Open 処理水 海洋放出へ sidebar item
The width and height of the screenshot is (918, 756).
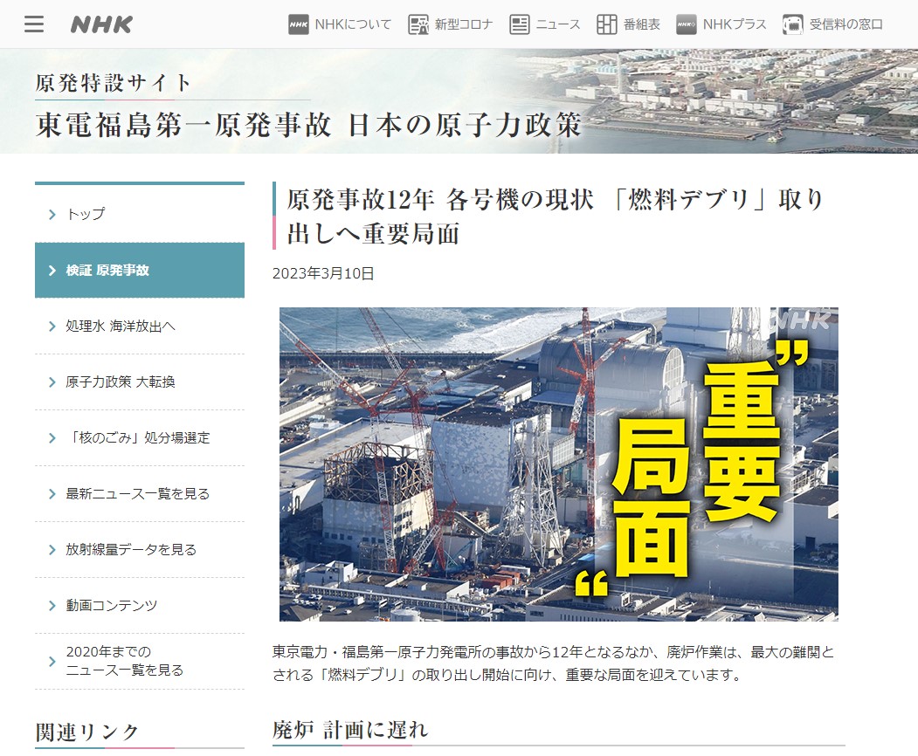[x=140, y=326]
